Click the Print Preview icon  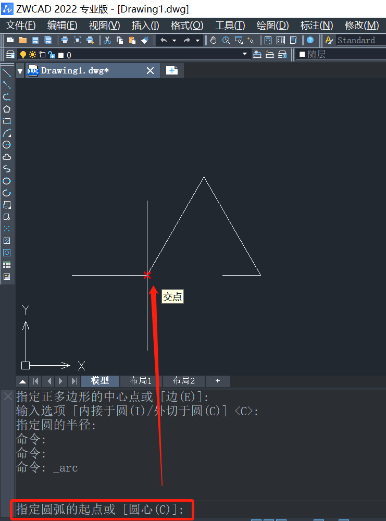coord(78,40)
